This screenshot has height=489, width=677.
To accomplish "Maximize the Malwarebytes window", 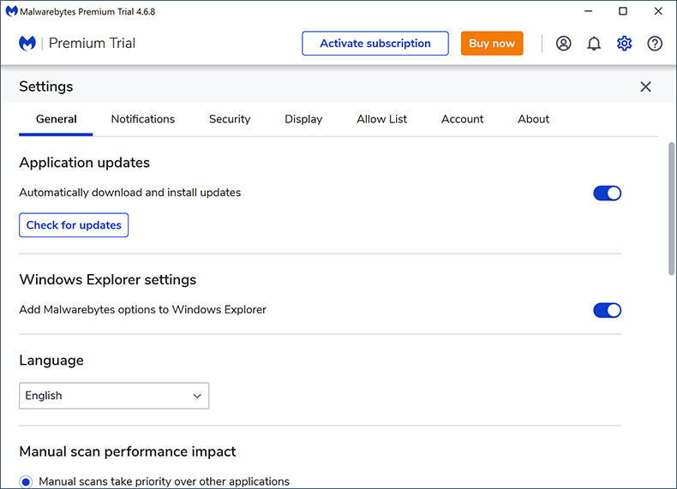I will (623, 11).
